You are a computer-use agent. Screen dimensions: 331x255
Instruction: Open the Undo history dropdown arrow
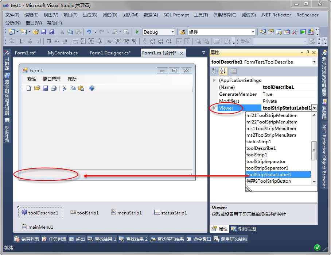pos(96,32)
